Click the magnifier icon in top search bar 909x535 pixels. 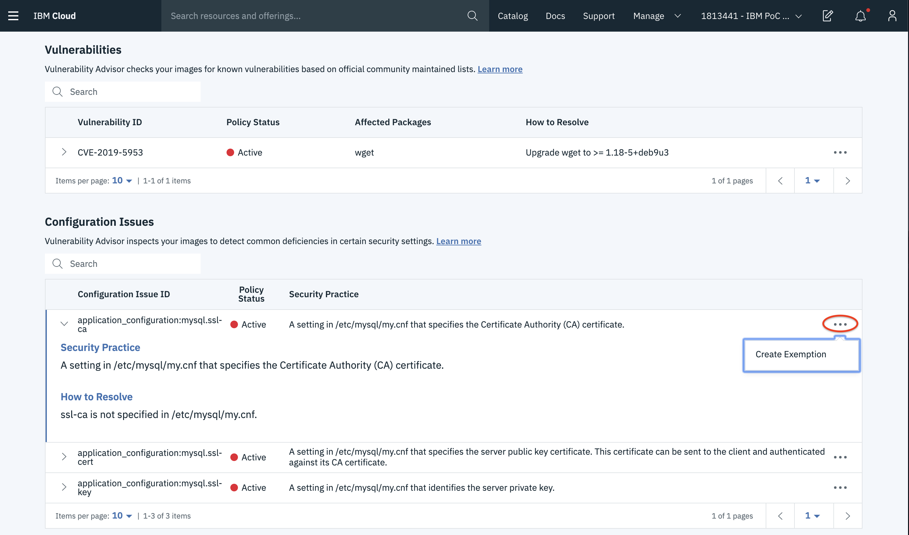[x=472, y=16]
